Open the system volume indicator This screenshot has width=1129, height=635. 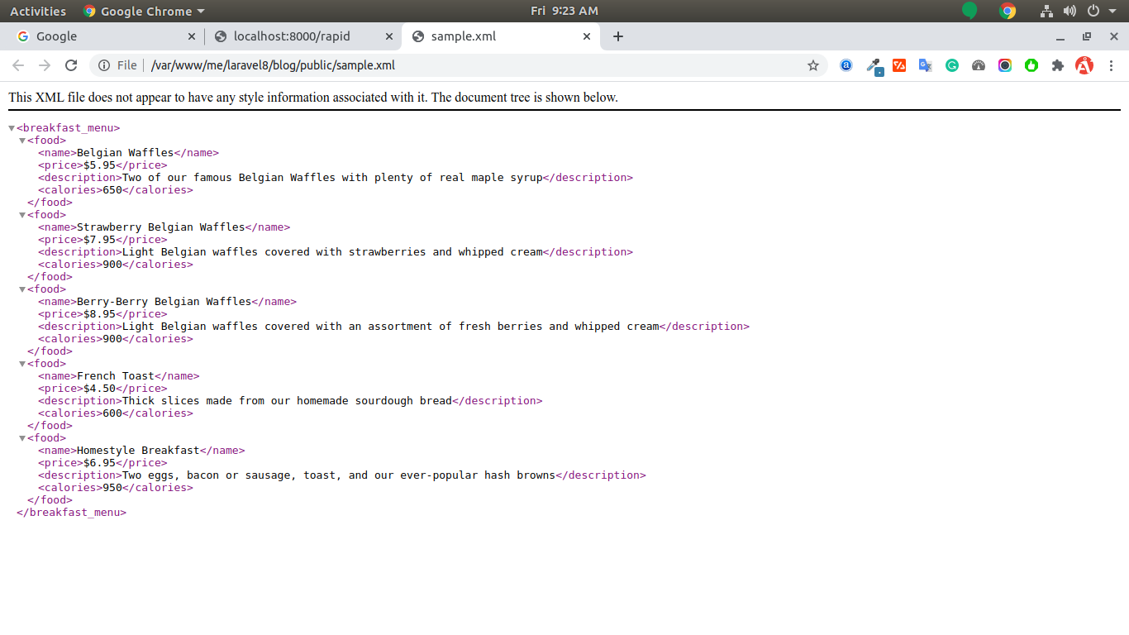point(1069,11)
